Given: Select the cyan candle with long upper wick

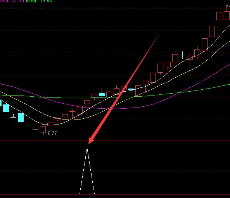Looking at the screenshot, I should point(131,86).
